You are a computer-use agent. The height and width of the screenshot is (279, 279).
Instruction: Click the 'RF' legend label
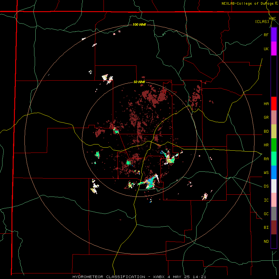(x=266, y=35)
